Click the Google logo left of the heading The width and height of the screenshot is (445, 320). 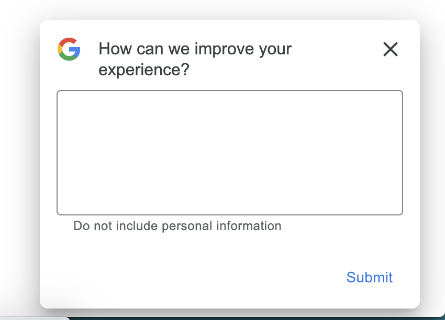click(x=69, y=49)
